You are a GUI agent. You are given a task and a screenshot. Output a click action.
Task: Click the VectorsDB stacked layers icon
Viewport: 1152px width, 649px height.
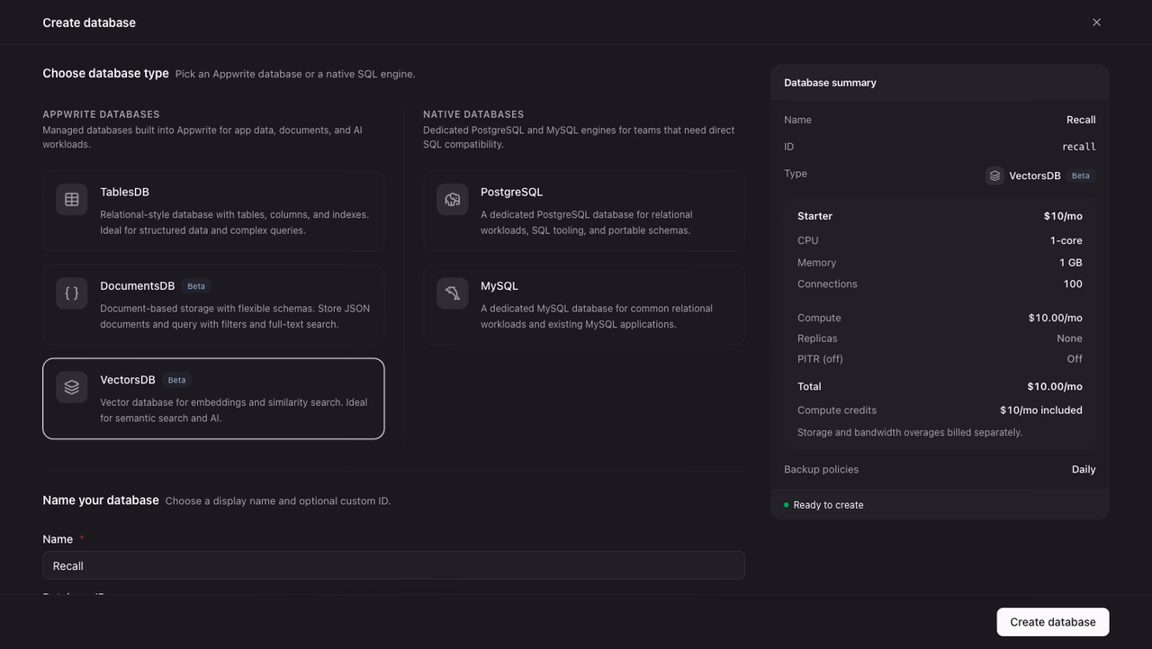72,387
